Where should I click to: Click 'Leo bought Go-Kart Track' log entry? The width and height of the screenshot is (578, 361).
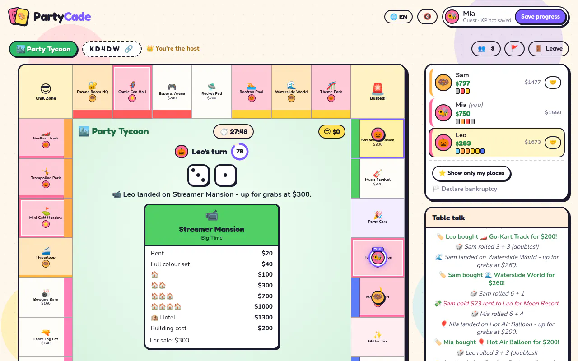497,236
